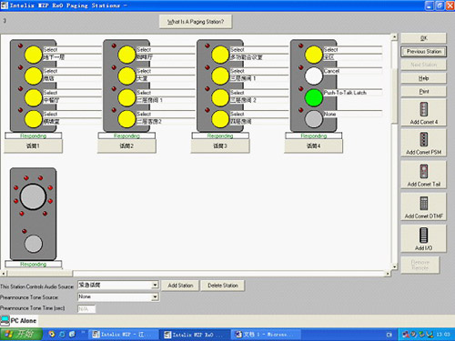Viewport: 455px width, 341px height.
Task: Click the green Push-To-Talk Latch button
Action: tap(313, 97)
